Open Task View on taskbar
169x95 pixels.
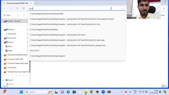56,92
